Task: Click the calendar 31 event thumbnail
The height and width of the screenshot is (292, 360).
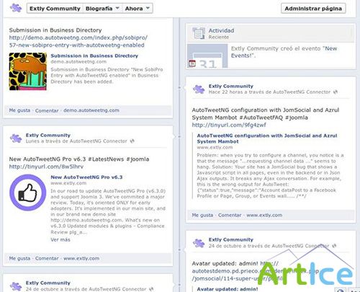Action: coord(207,56)
